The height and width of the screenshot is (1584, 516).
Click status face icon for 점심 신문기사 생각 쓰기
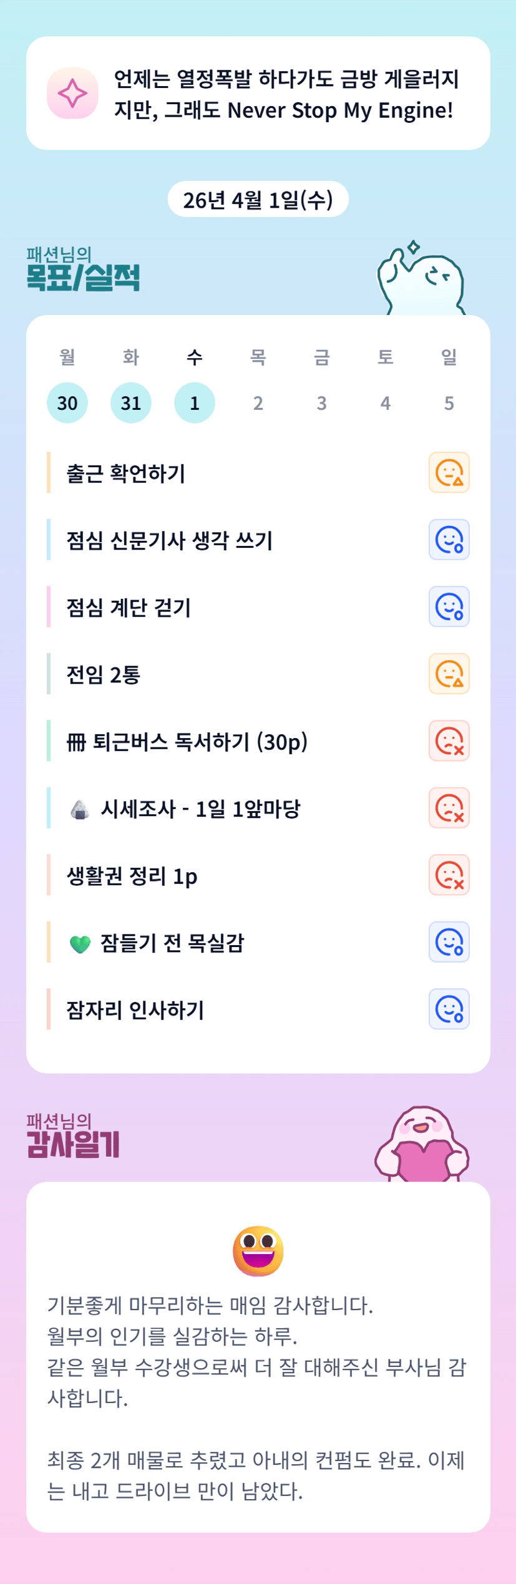(449, 540)
